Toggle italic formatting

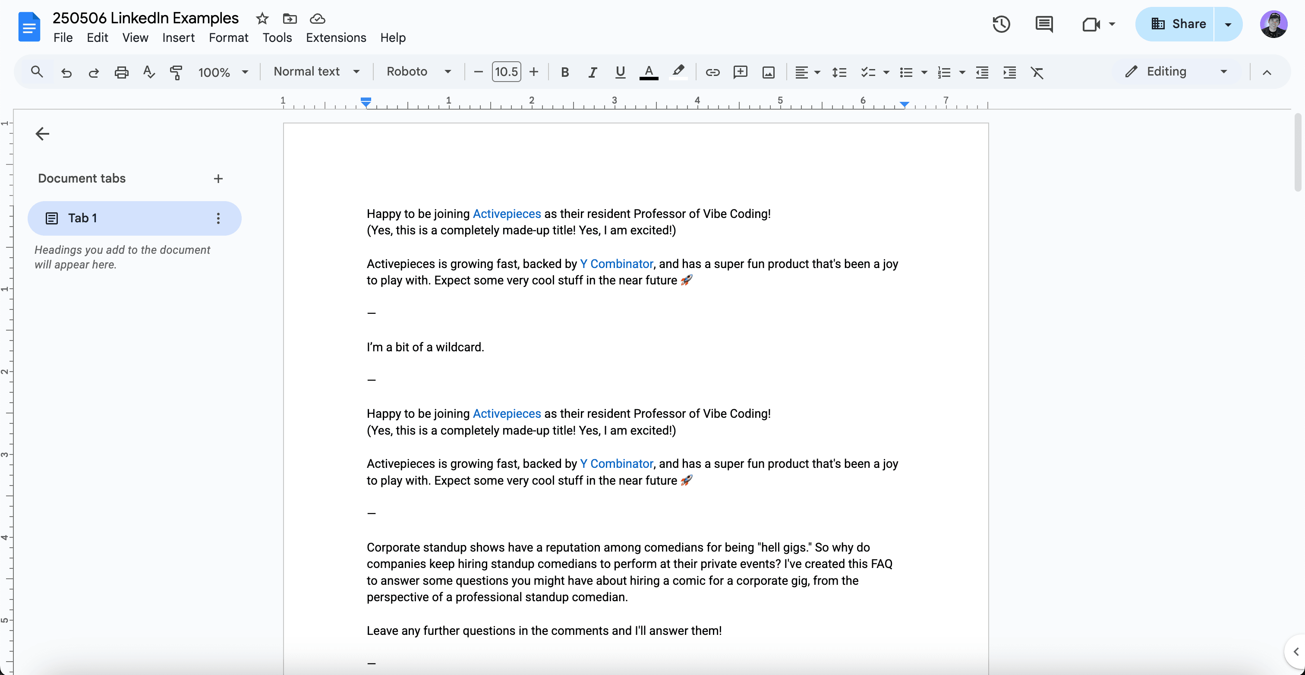(592, 72)
